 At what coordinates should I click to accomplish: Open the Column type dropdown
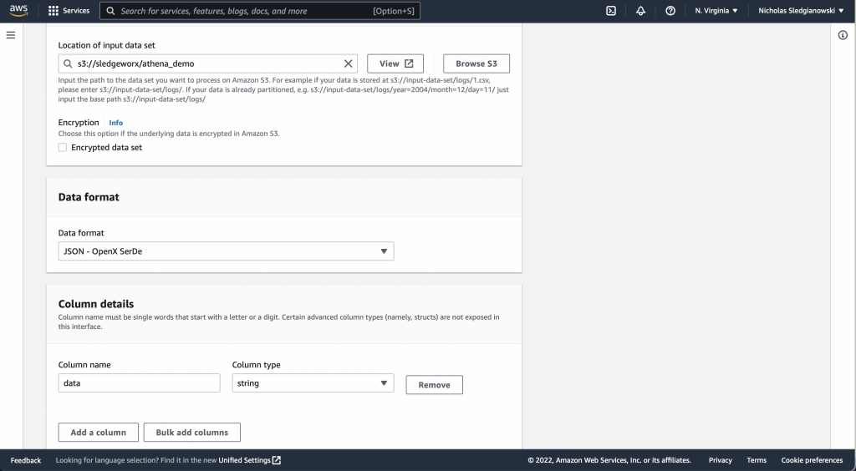[x=313, y=383]
